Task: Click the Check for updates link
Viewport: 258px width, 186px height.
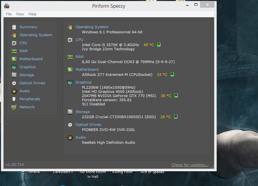Action: tap(190, 165)
